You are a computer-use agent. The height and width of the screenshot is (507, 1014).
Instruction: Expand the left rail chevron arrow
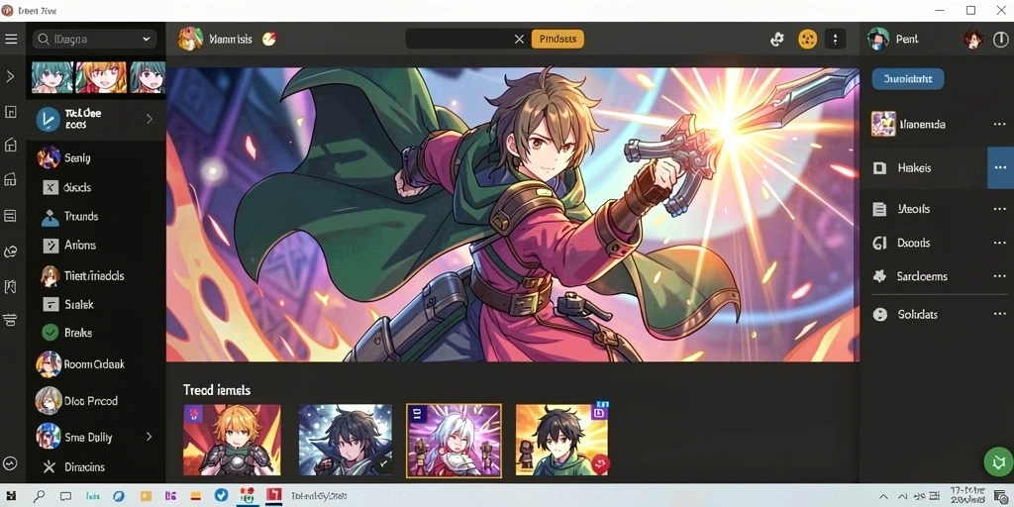click(10, 76)
